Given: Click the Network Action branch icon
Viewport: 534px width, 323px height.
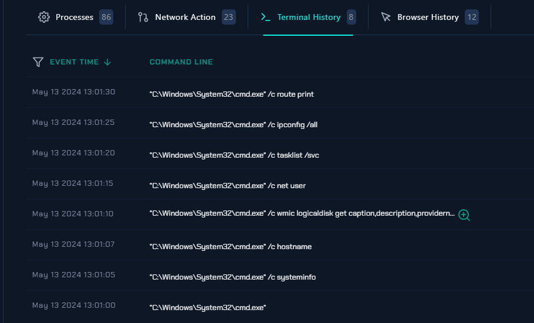Looking at the screenshot, I should coord(143,17).
